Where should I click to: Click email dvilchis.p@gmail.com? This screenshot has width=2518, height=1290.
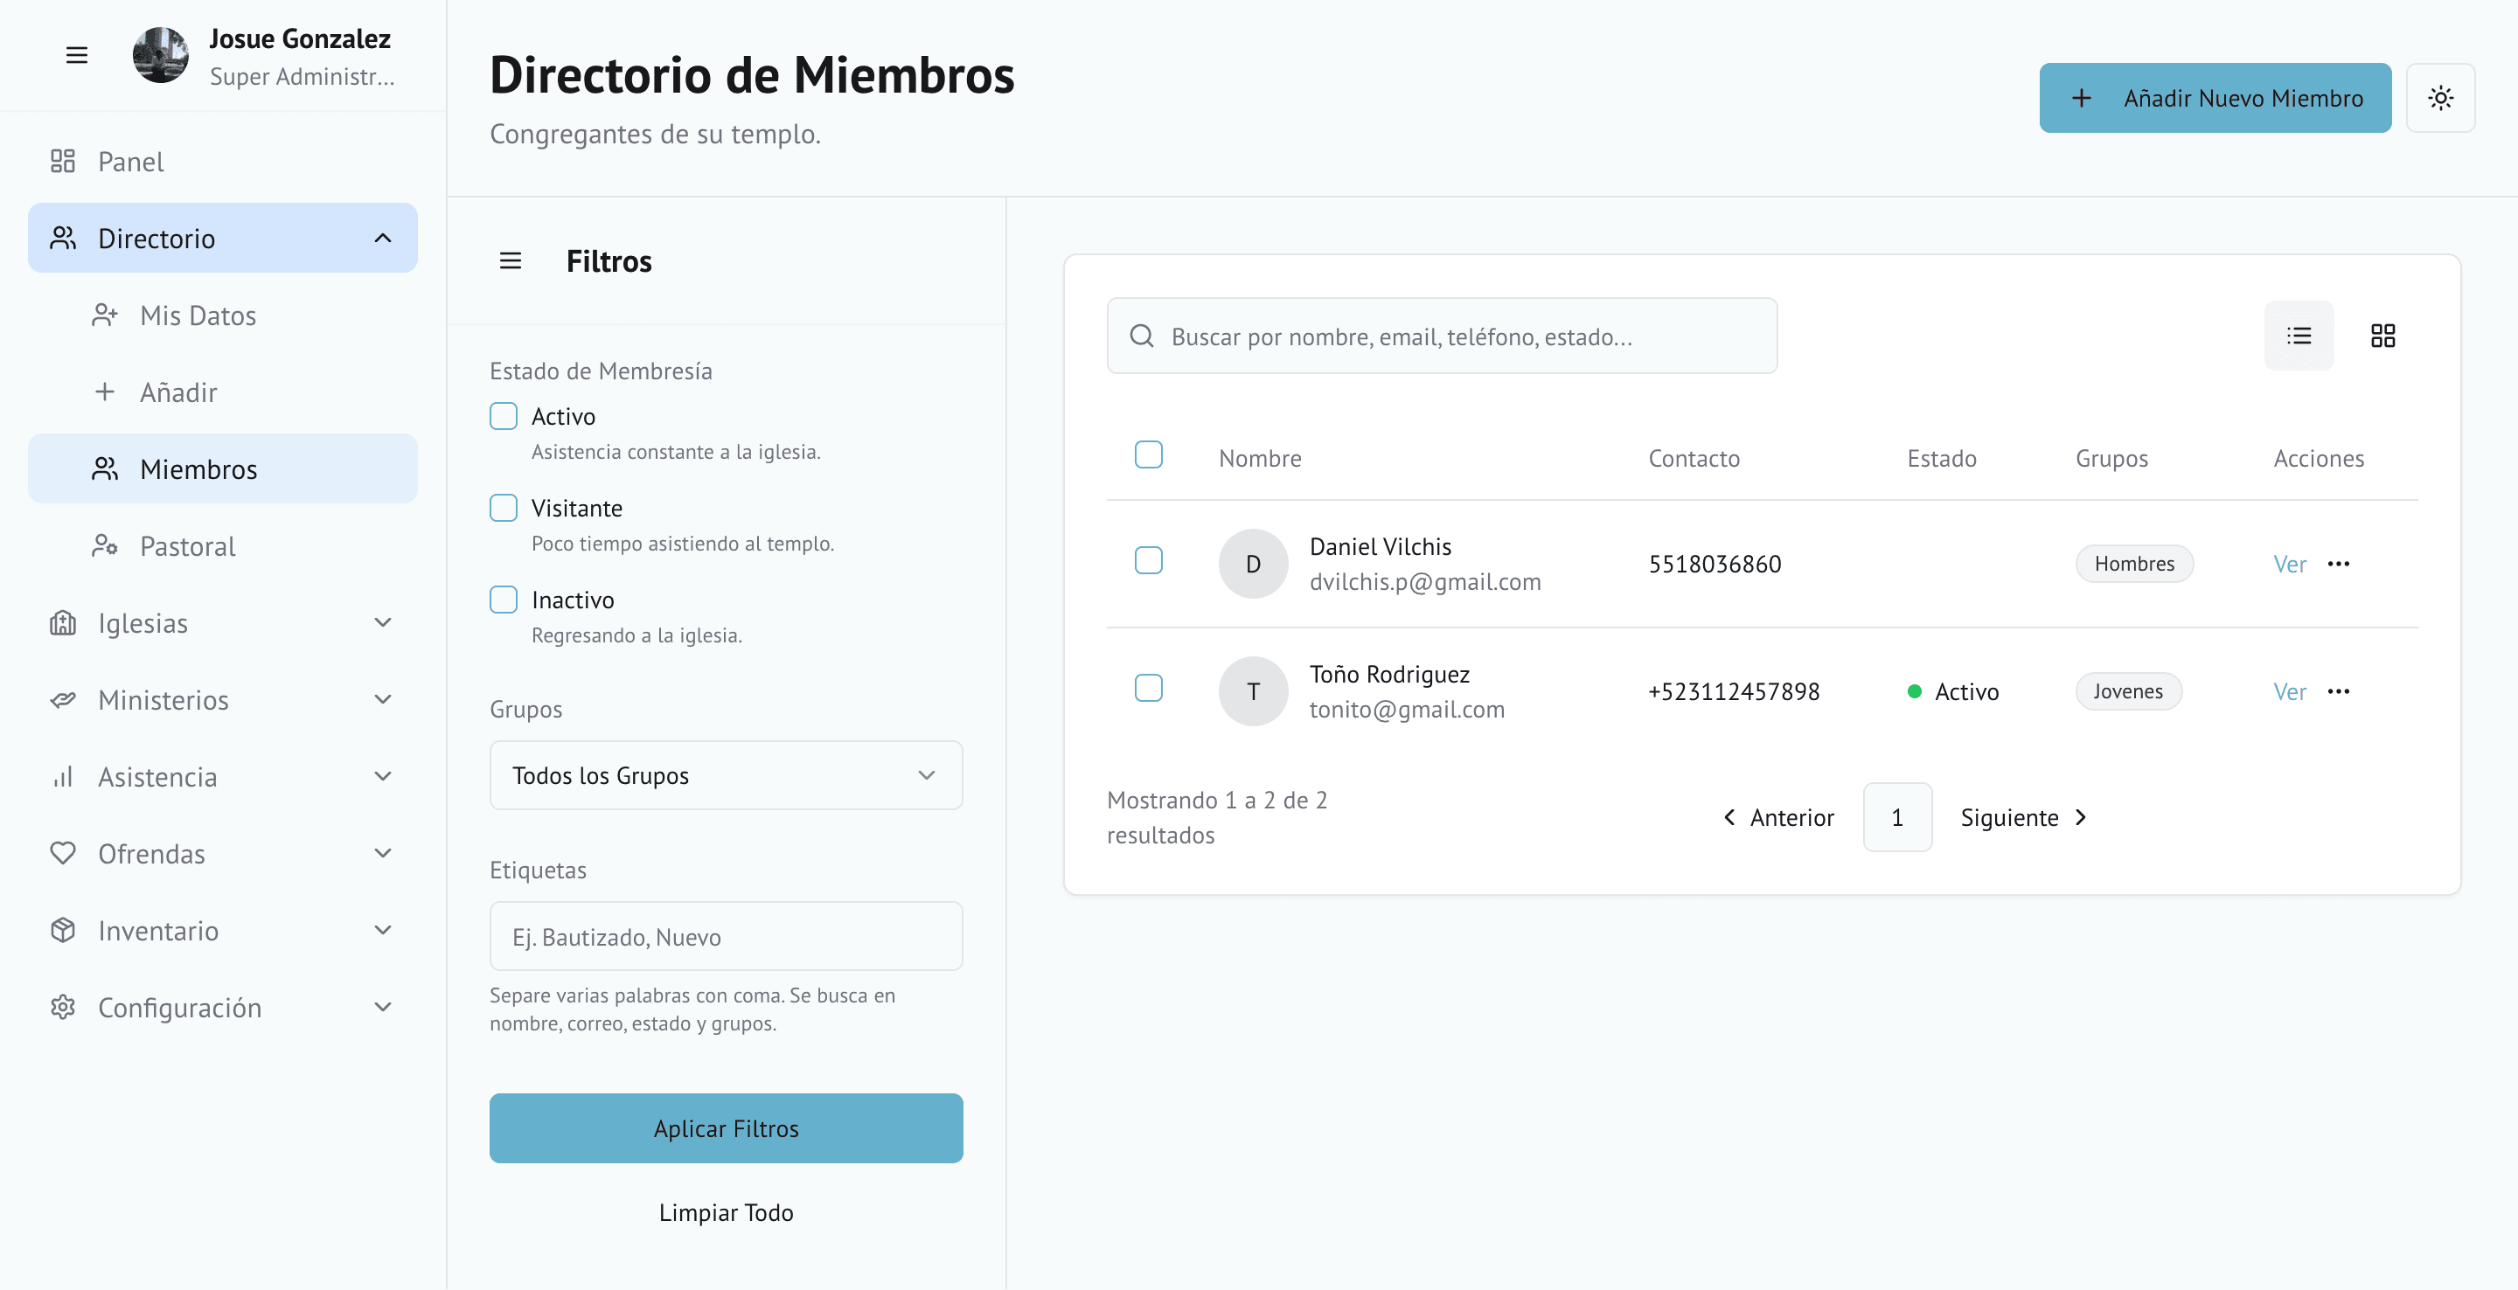click(1425, 582)
